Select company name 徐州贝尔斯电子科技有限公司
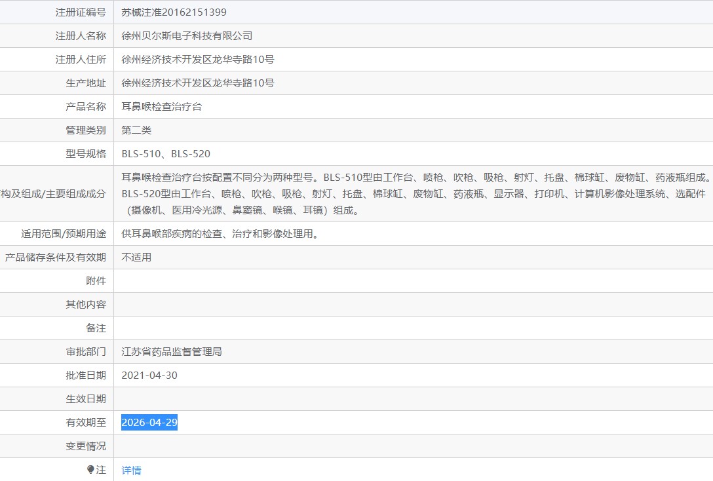This screenshot has height=481, width=713. coord(187,36)
